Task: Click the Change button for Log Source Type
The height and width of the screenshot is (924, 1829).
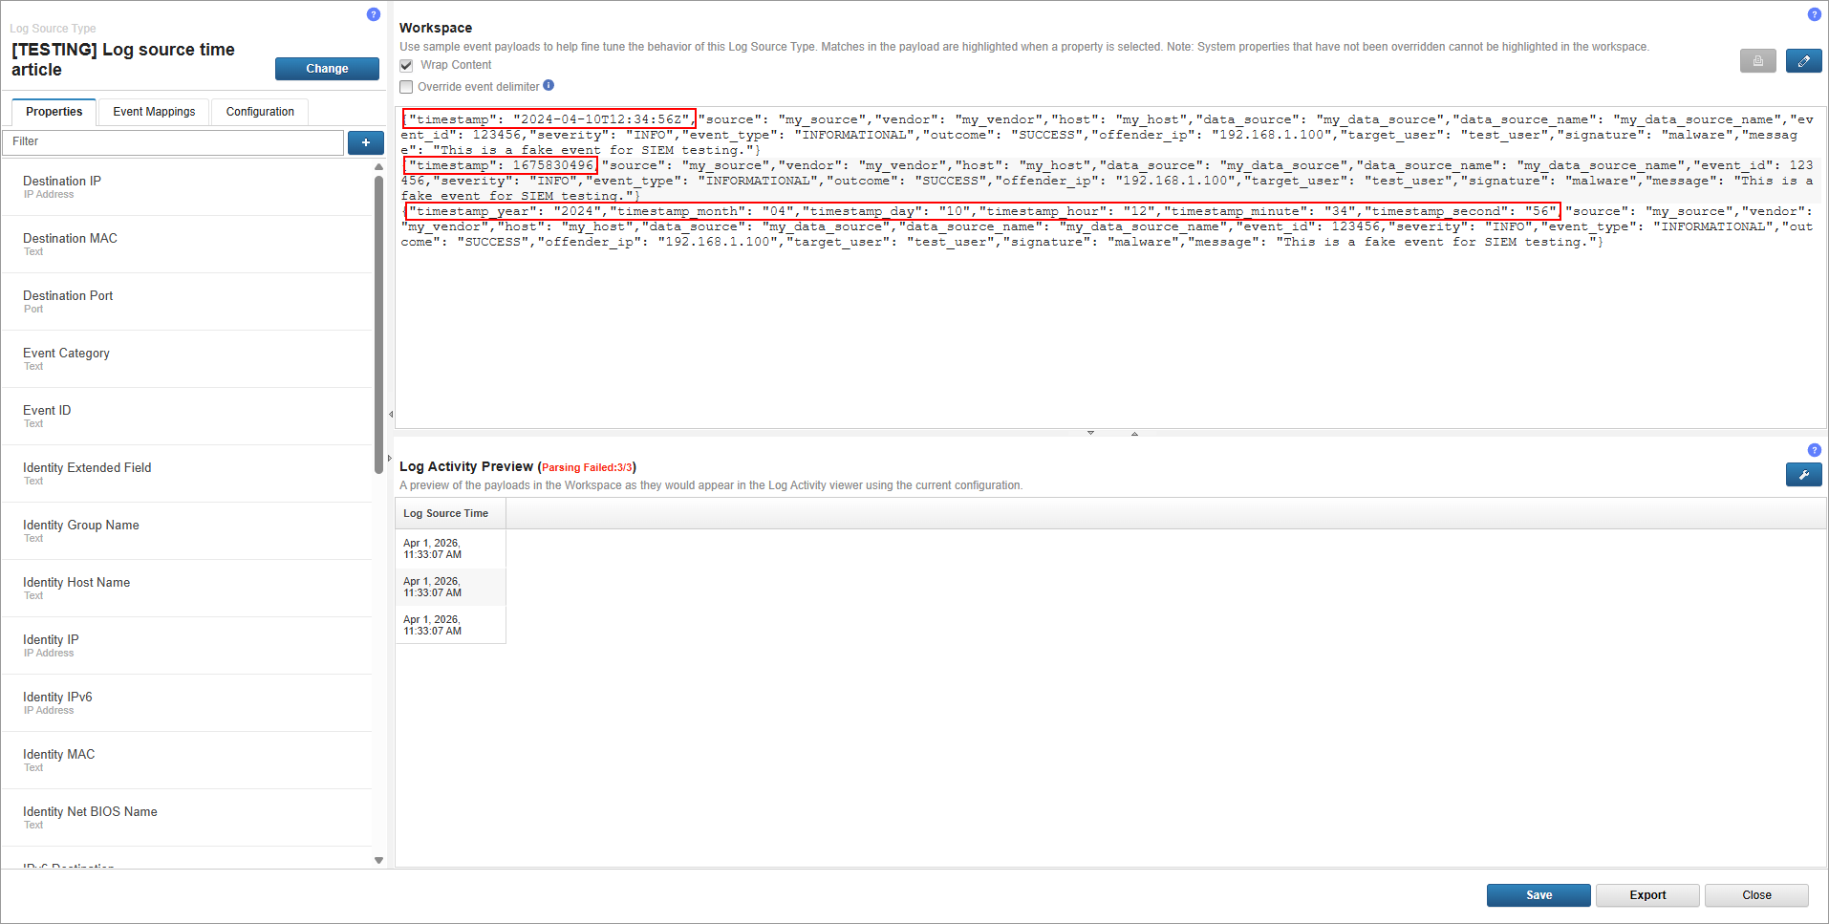Action: pos(327,69)
